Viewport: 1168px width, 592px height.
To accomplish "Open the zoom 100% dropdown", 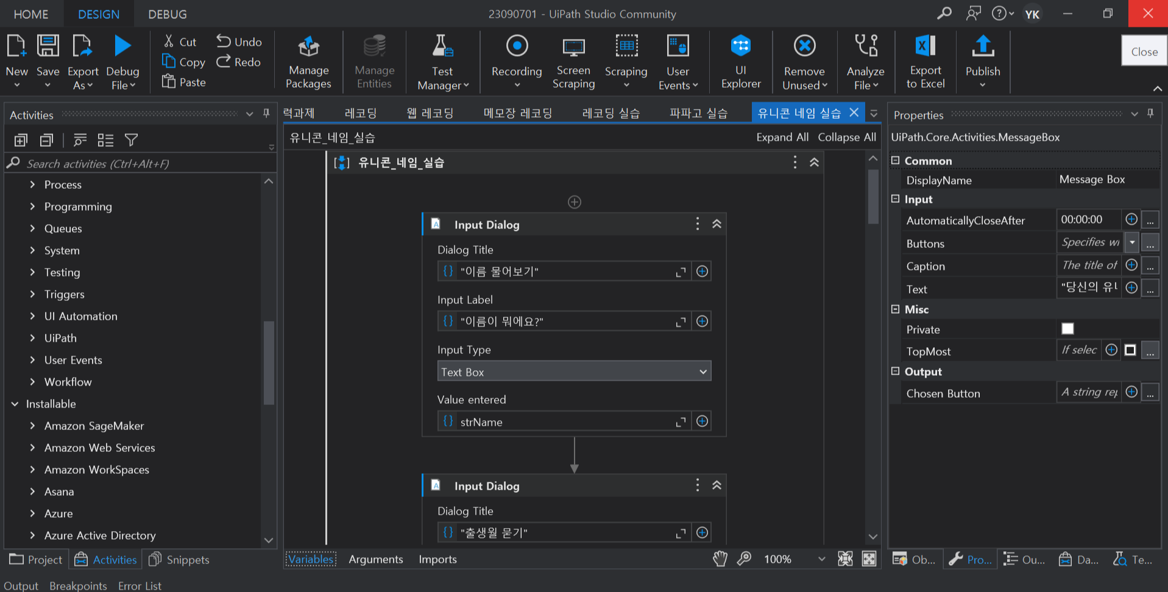I will [821, 559].
